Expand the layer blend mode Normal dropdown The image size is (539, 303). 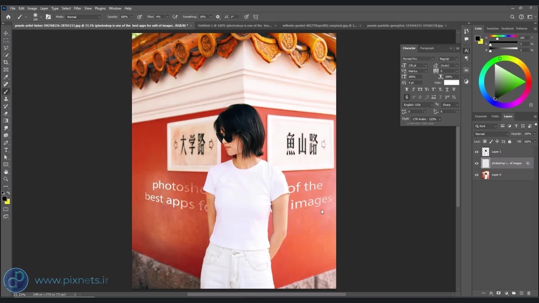491,134
